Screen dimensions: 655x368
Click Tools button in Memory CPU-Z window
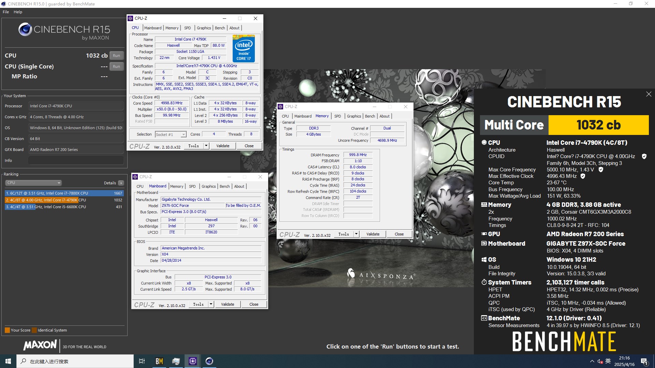[x=344, y=234]
